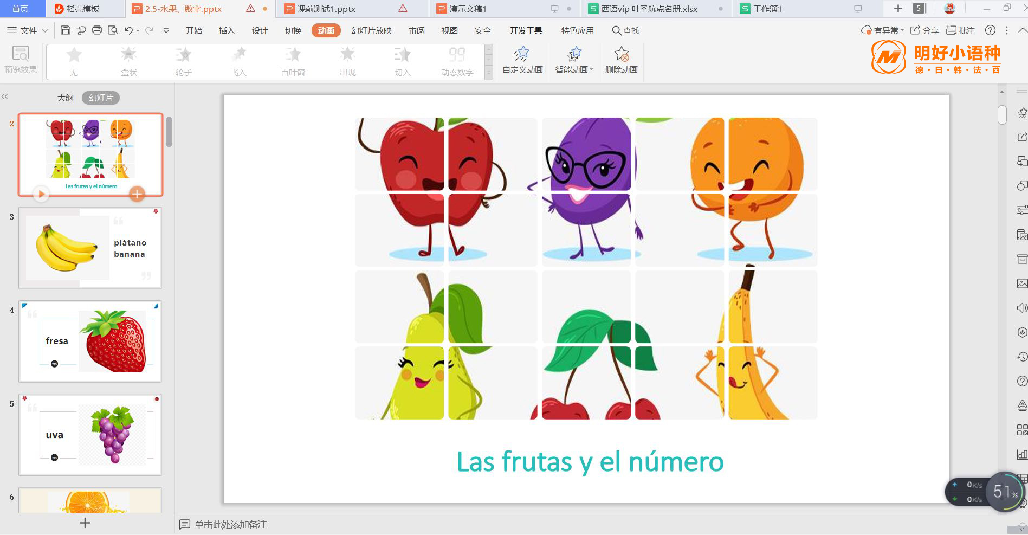Open the 文件 file menu dropdown
This screenshot has height=535, width=1028.
(28, 30)
